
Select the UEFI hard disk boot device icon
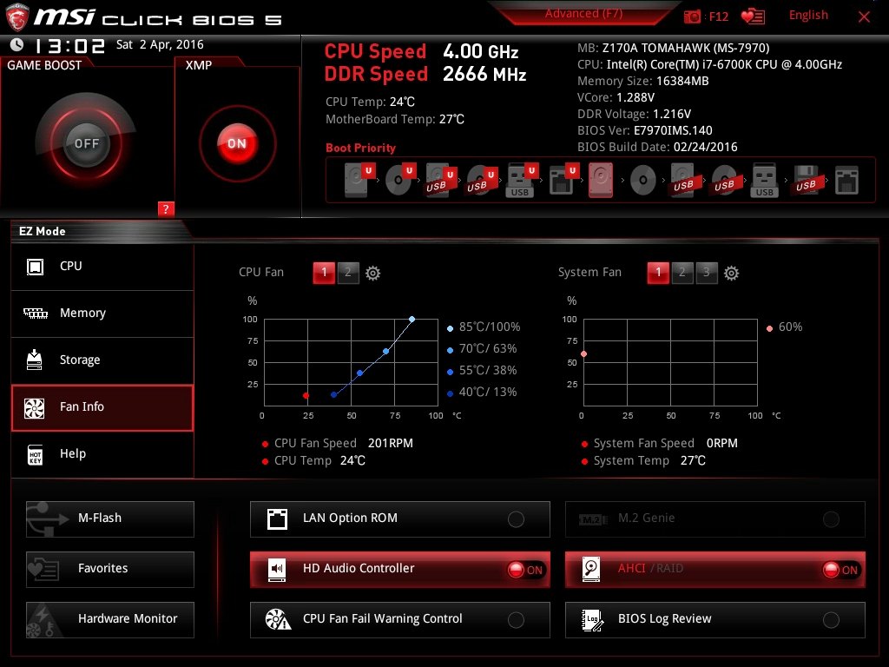point(359,180)
